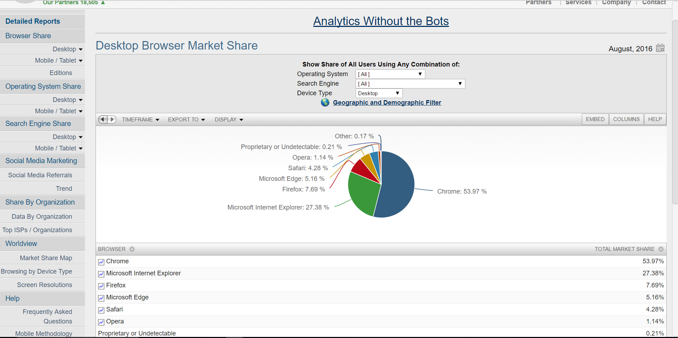
Task: Open the calendar date picker icon
Action: (660, 48)
